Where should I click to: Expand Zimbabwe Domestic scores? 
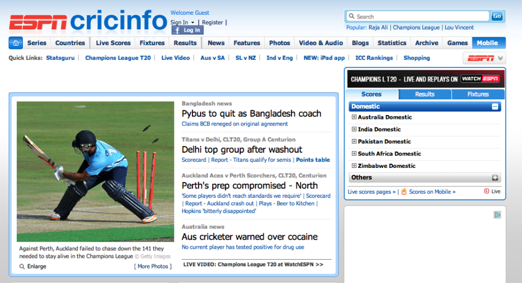(354, 166)
